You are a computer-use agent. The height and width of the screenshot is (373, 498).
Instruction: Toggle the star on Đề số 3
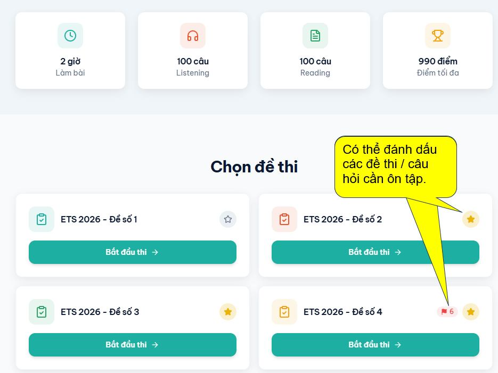(228, 312)
